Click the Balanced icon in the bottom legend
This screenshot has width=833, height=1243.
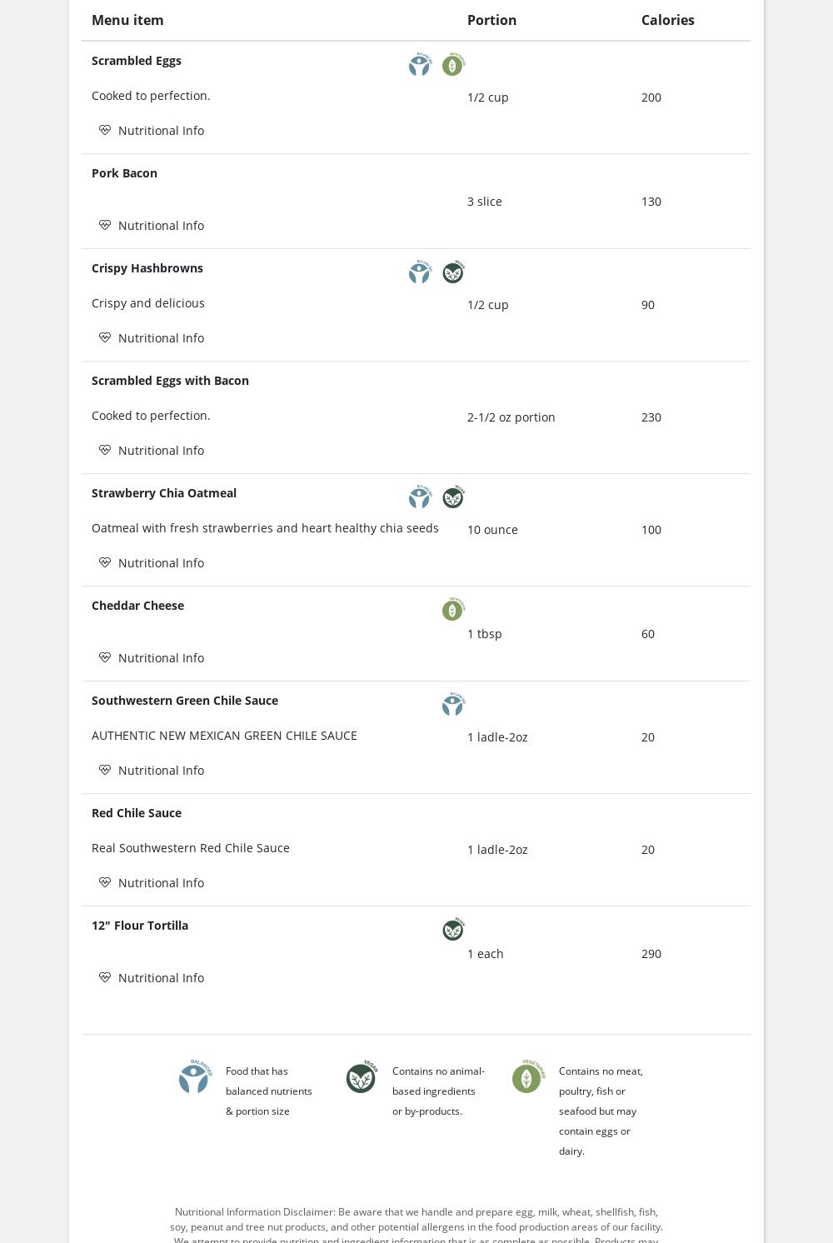[194, 1079]
